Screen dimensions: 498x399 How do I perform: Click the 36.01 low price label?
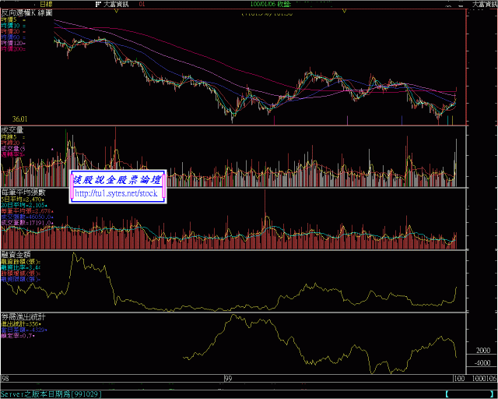[19, 119]
